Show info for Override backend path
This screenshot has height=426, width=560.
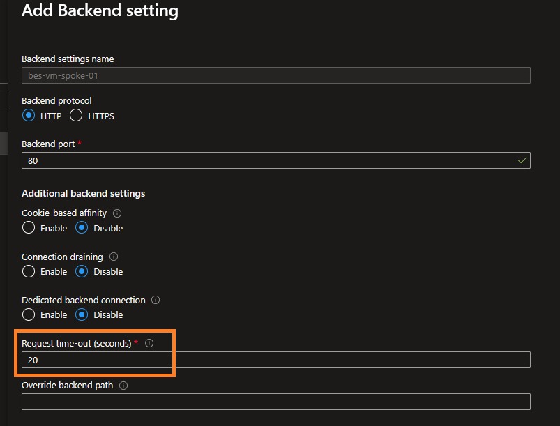pos(123,386)
